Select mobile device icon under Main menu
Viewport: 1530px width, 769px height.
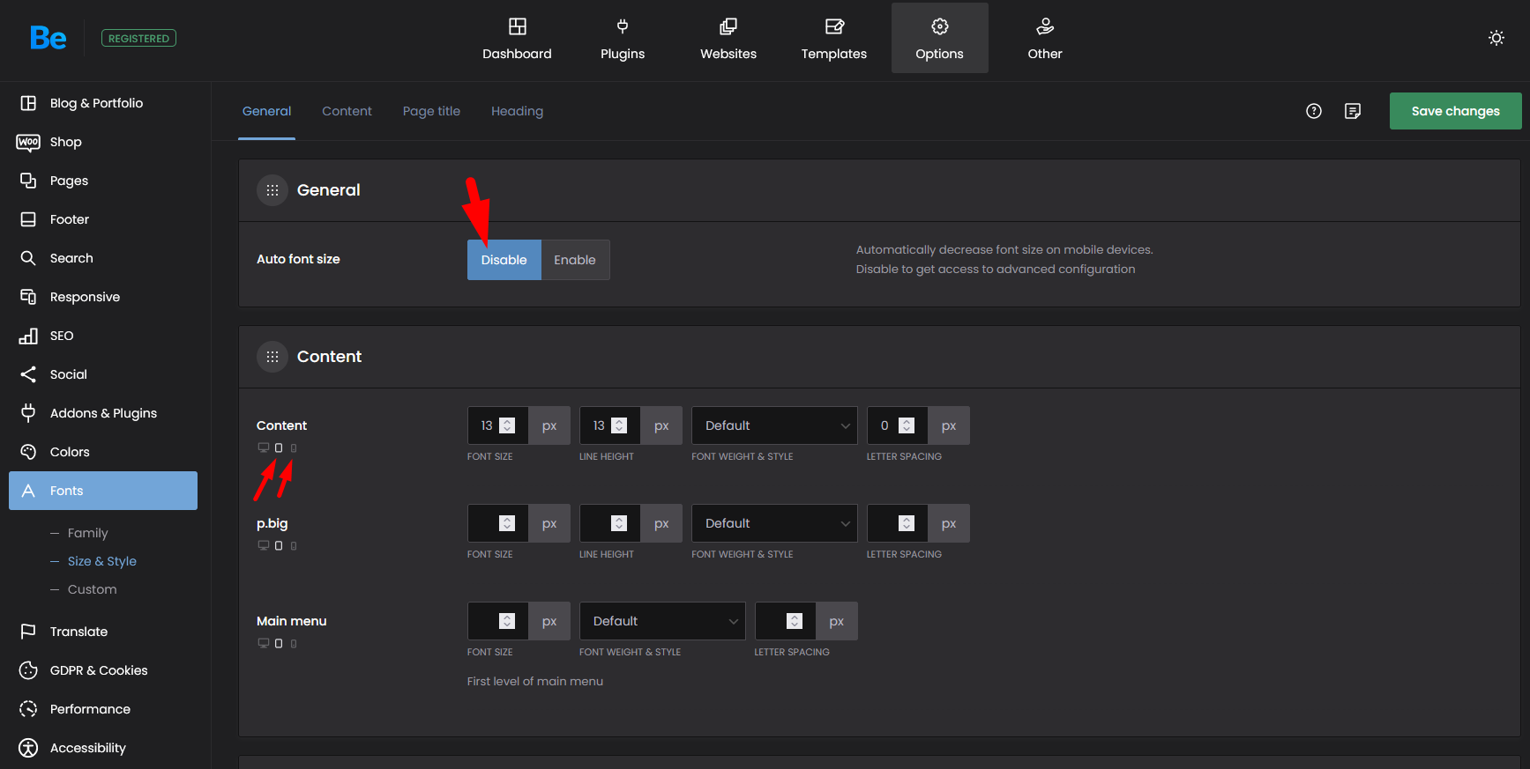294,644
